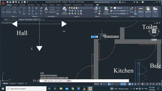Select the Line drawing tool
This screenshot has height=91, width=162.
click(x=3, y=10)
